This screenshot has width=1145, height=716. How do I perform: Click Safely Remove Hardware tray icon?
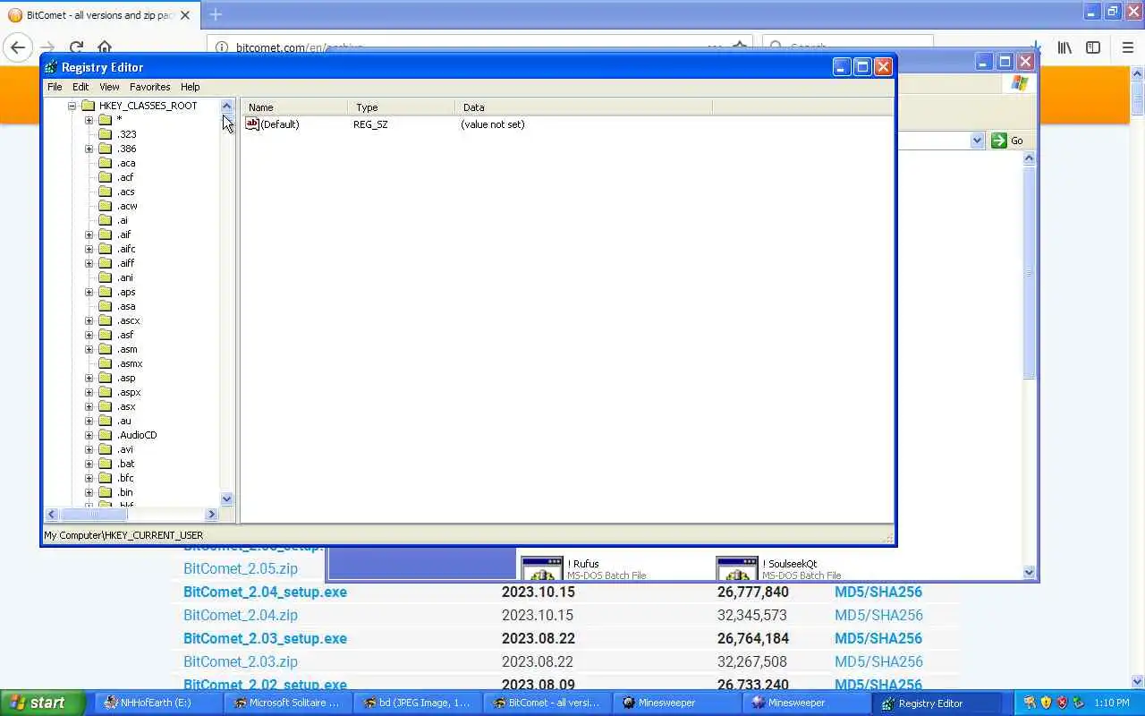[1078, 703]
